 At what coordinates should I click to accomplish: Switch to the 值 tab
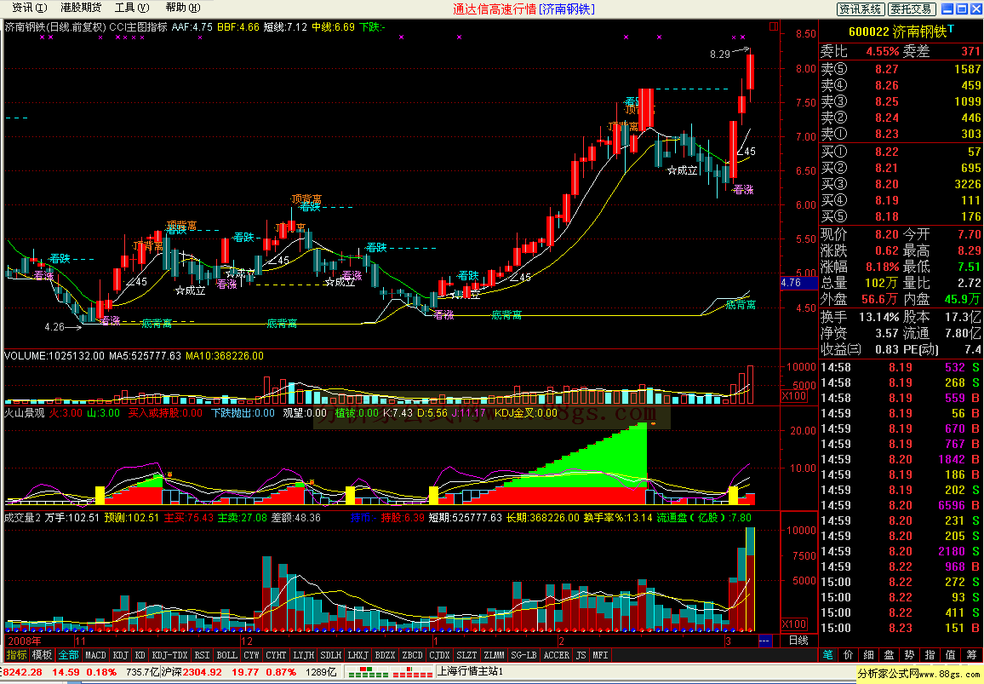pos(950,655)
